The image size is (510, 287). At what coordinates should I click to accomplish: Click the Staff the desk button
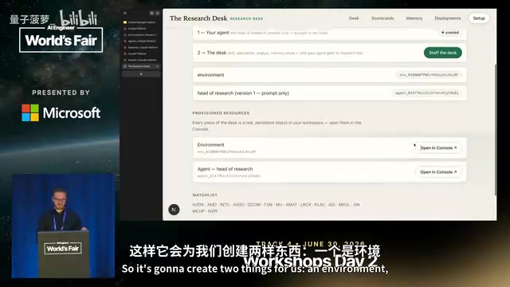pyautogui.click(x=443, y=53)
